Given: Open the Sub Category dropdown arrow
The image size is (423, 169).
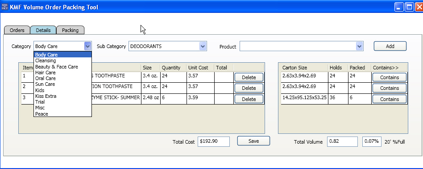Looking at the screenshot, I should [x=203, y=46].
